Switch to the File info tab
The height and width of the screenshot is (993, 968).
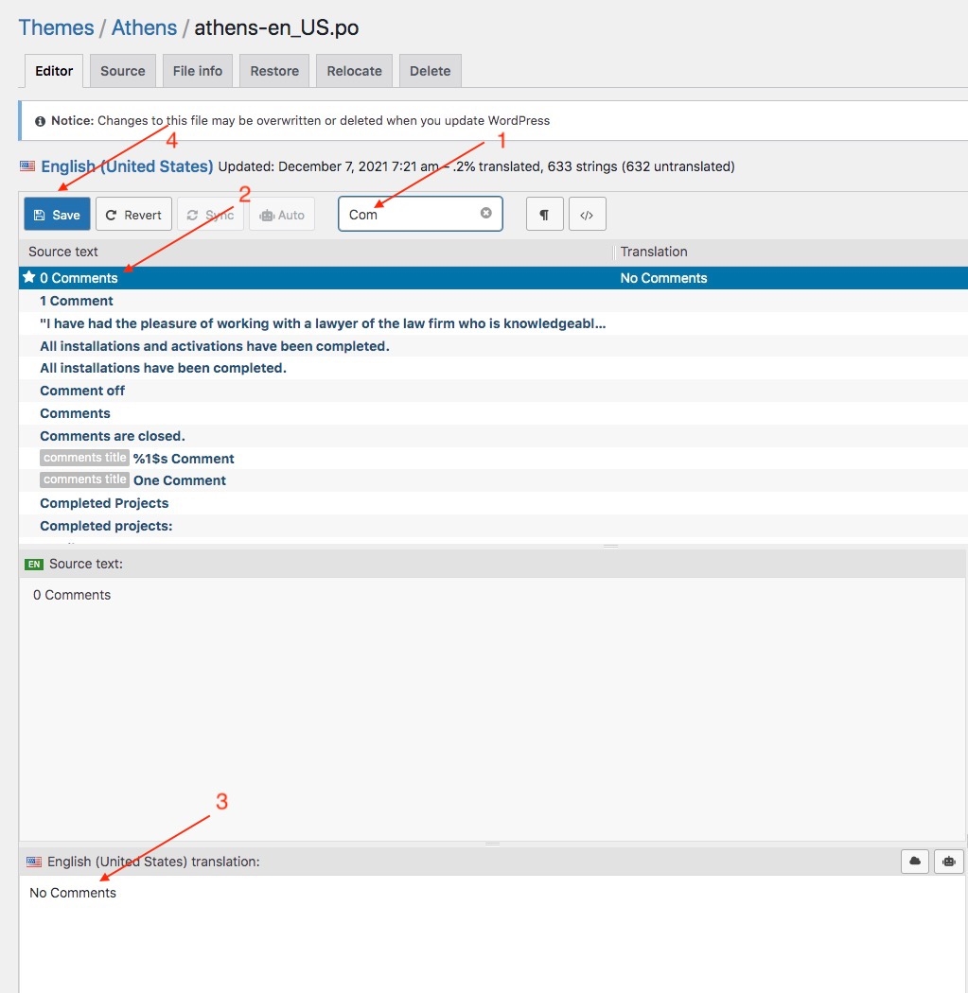point(198,71)
